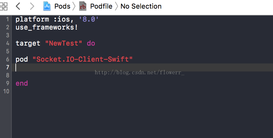Click the Pods Xcode project icon
This screenshot has height=138, width=273.
[x=47, y=6]
